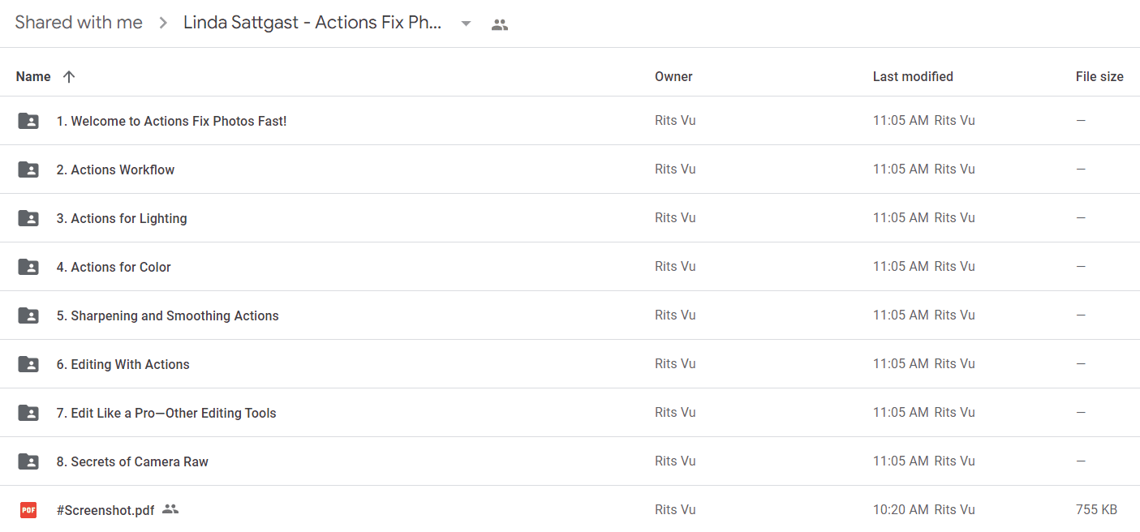Image resolution: width=1140 pixels, height=532 pixels.
Task: Click the breadcrumb chevron after Shared with me
Action: click(163, 24)
